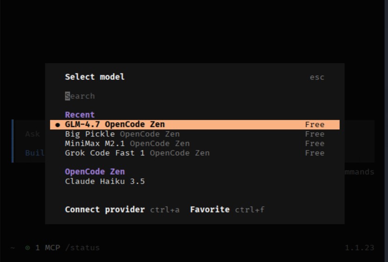The image size is (388, 262).
Task: Click the Favorite action
Action: [x=210, y=210]
